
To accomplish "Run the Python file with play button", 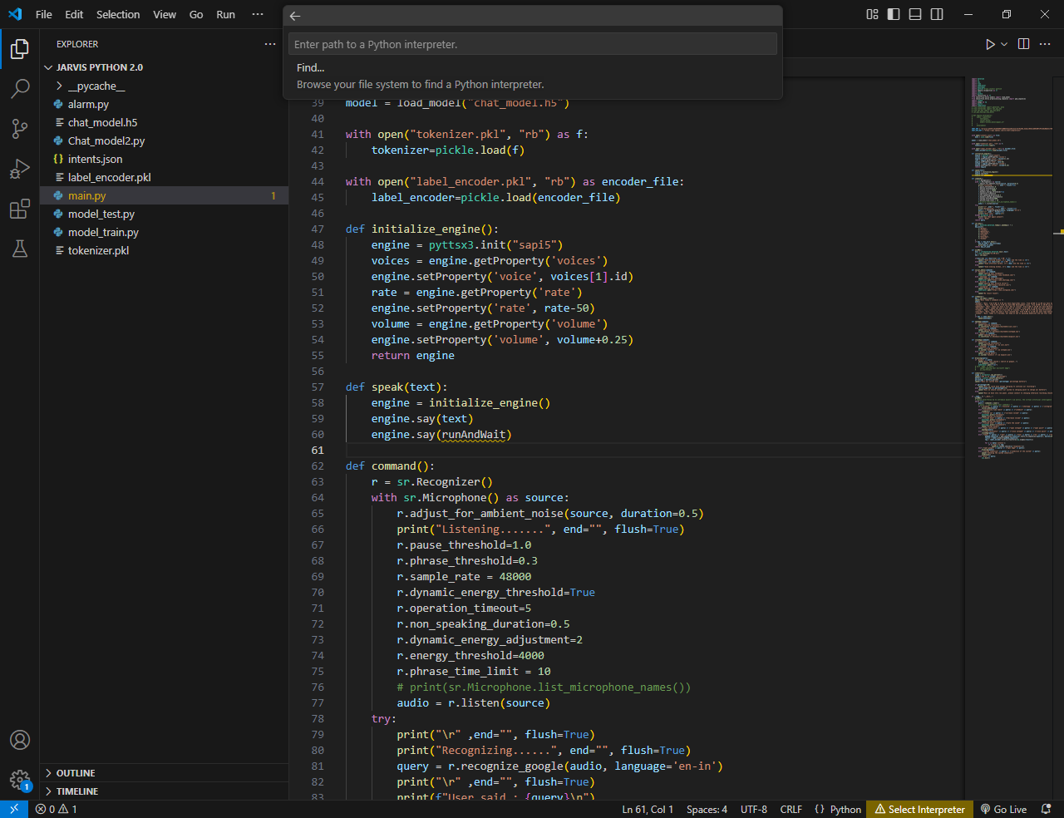I will [x=990, y=44].
